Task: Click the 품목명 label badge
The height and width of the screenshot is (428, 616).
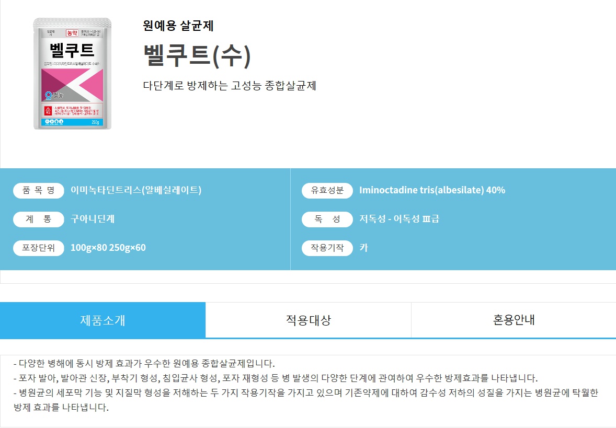Action: point(39,190)
